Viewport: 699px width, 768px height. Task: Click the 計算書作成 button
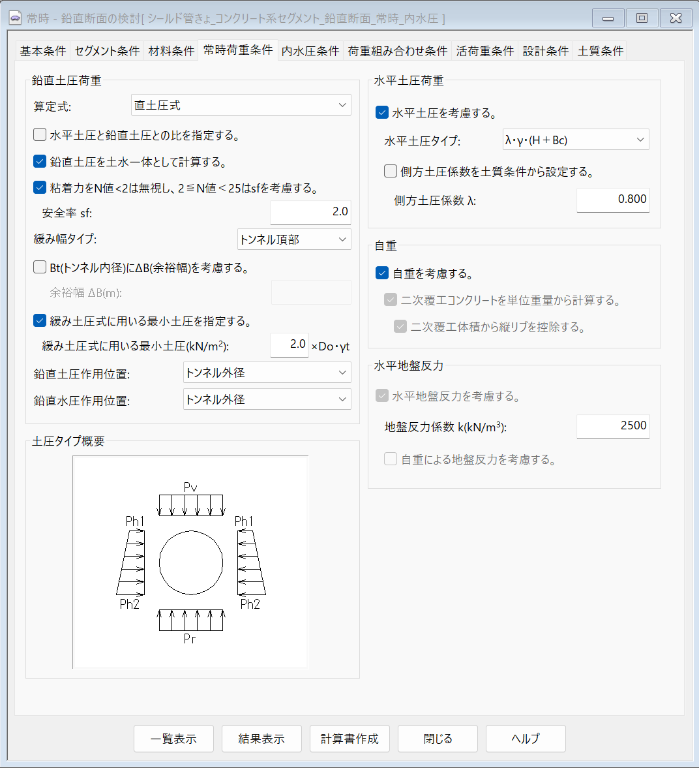click(x=349, y=739)
